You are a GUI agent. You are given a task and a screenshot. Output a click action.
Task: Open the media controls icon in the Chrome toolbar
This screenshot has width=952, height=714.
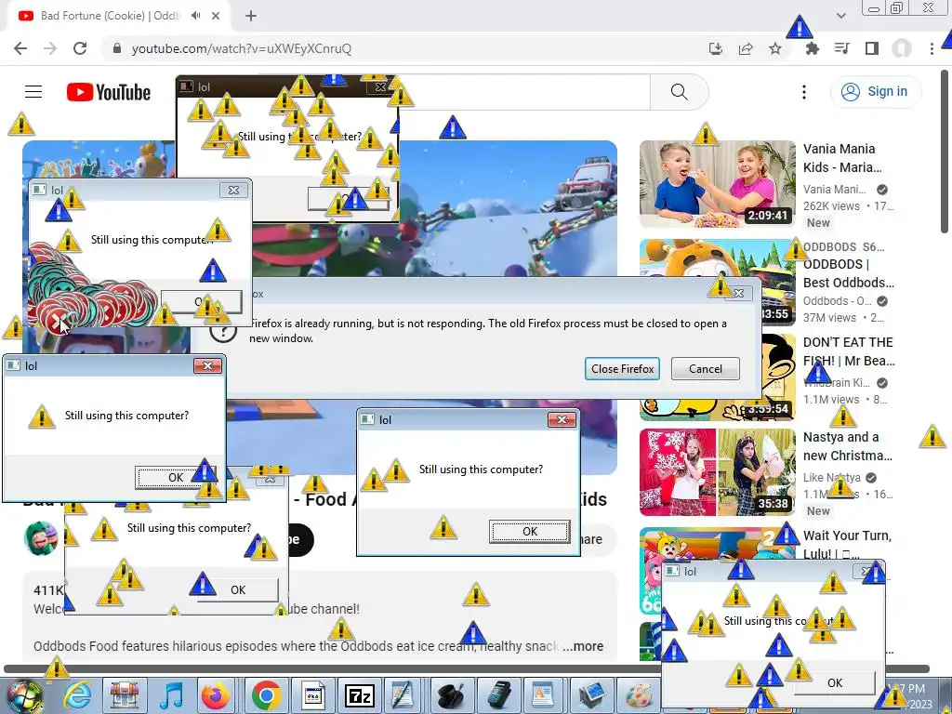coord(841,48)
